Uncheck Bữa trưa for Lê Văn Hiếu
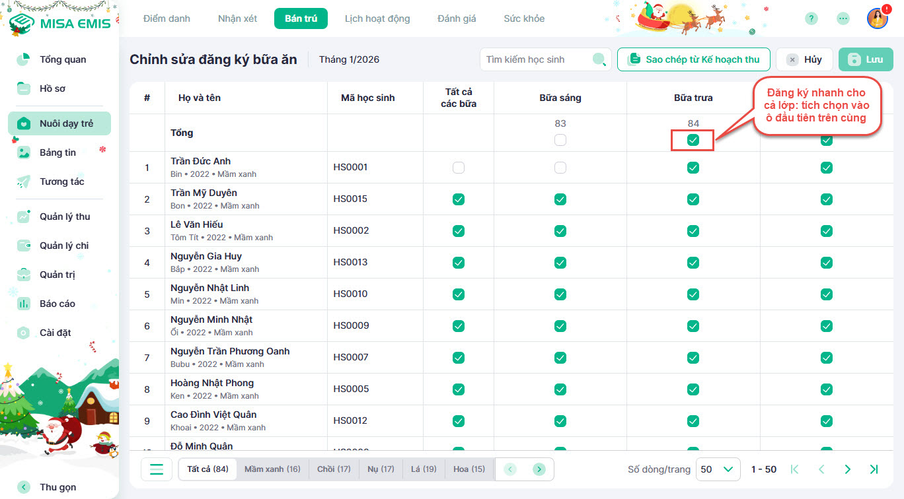 click(693, 231)
